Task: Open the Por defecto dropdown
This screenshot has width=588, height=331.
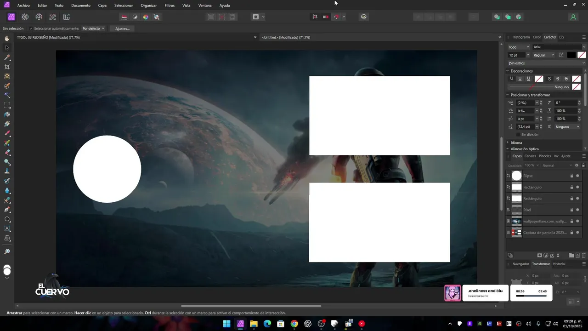Action: 93,29
